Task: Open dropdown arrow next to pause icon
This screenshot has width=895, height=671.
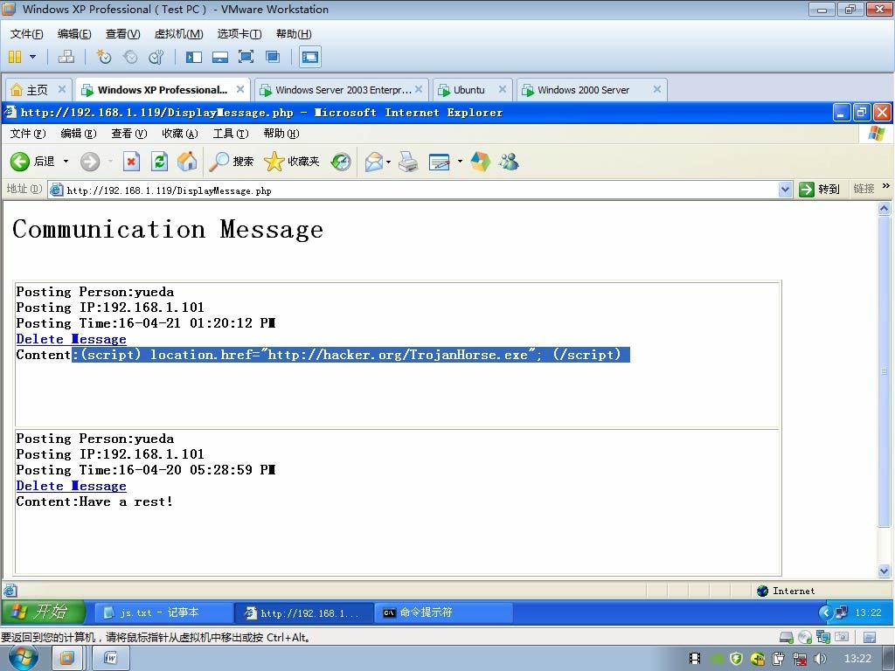Action: click(x=32, y=57)
